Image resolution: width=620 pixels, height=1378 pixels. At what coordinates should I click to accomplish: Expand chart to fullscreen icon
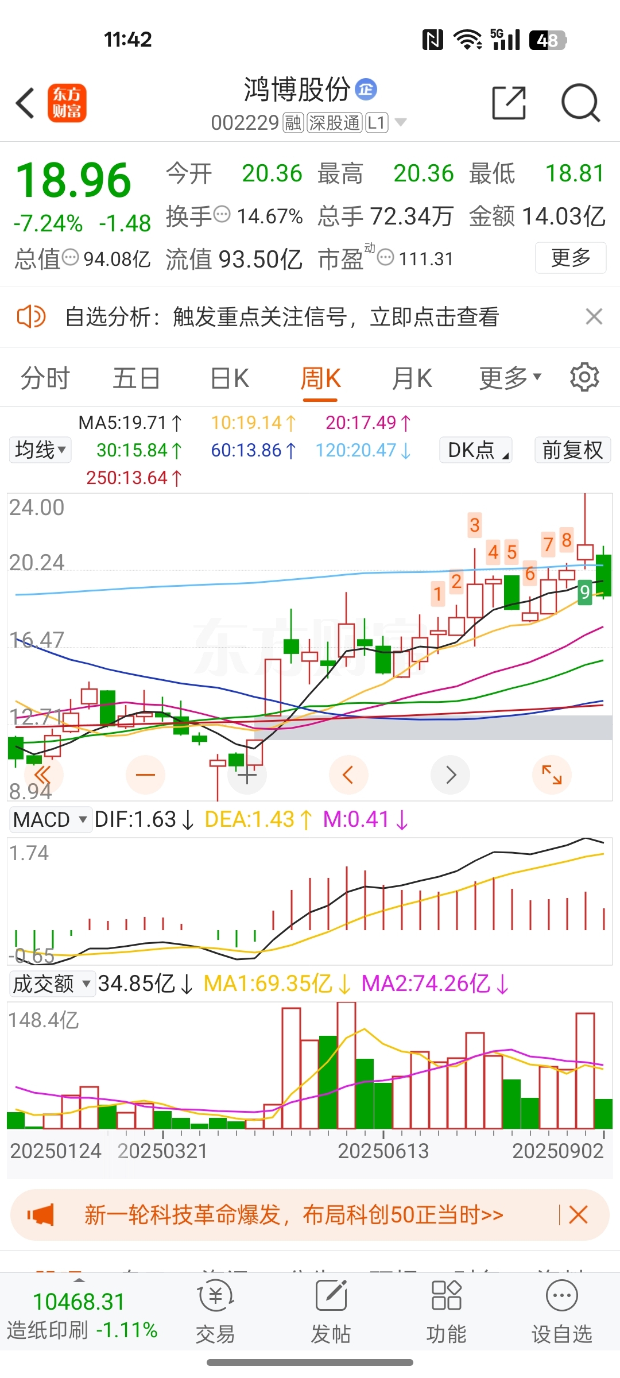click(x=552, y=775)
